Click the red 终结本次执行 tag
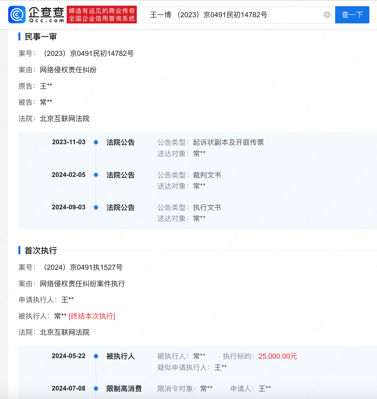The image size is (377, 399). coord(92,316)
